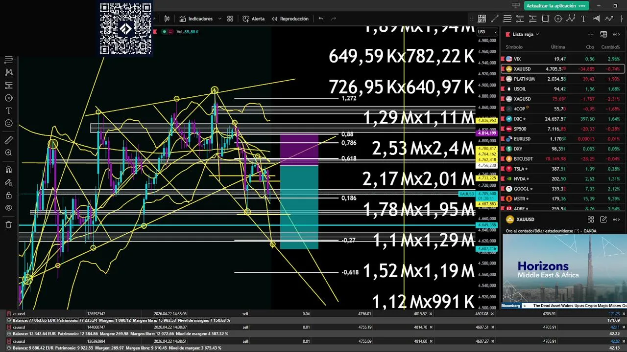
Task: Activate the zoom in tool
Action: pos(8,153)
